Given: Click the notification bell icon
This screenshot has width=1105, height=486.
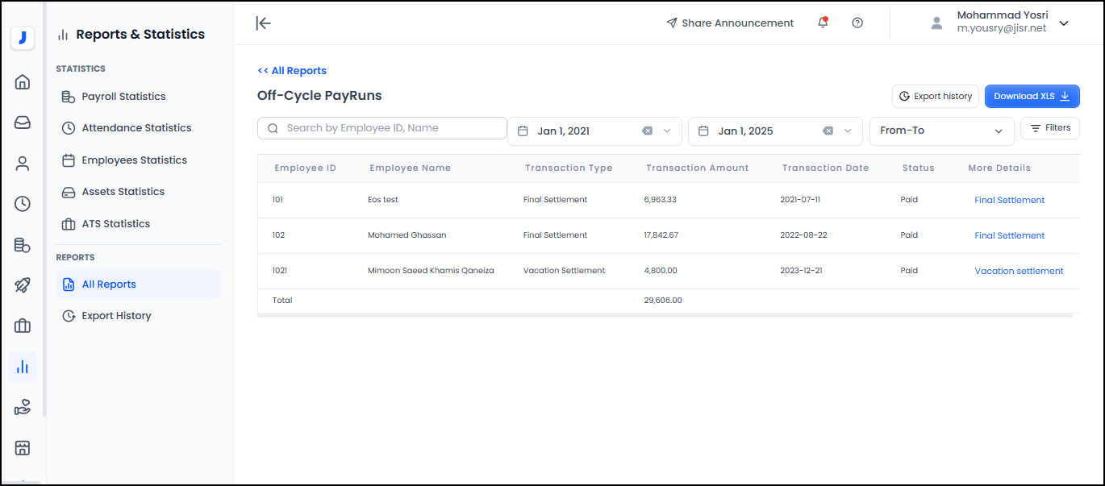Looking at the screenshot, I should (823, 23).
